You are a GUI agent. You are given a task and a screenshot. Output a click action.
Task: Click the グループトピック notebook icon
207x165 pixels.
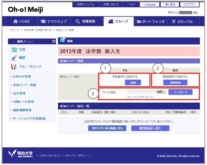(14, 67)
